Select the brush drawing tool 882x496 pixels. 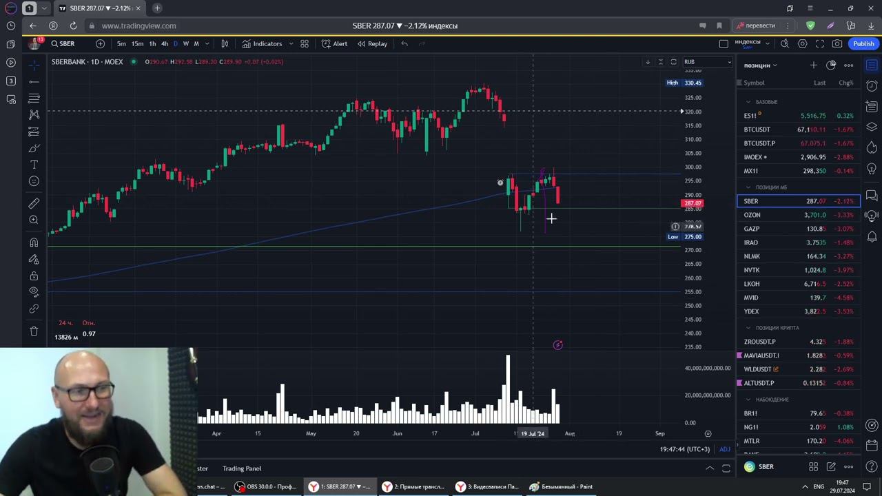(x=34, y=148)
